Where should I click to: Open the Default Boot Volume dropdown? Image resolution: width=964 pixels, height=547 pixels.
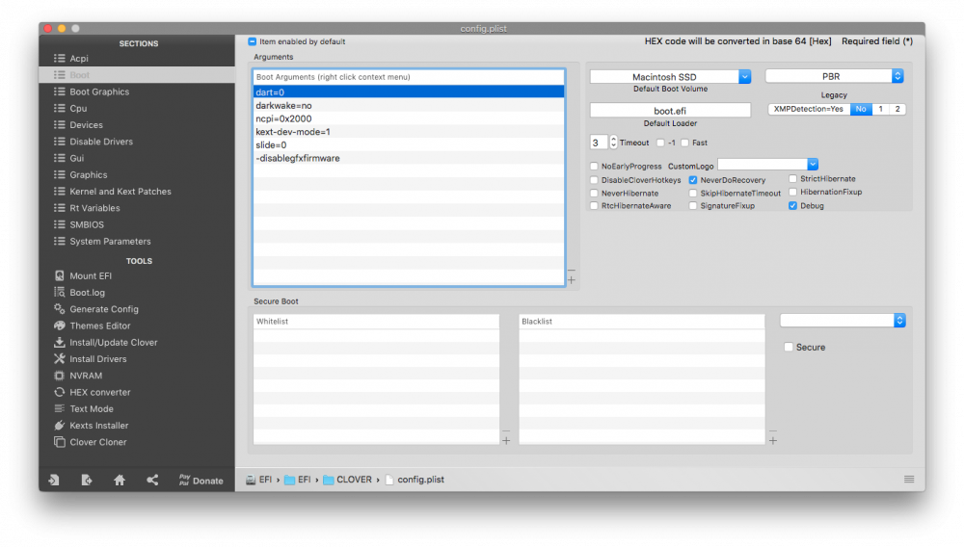pyautogui.click(x=744, y=77)
